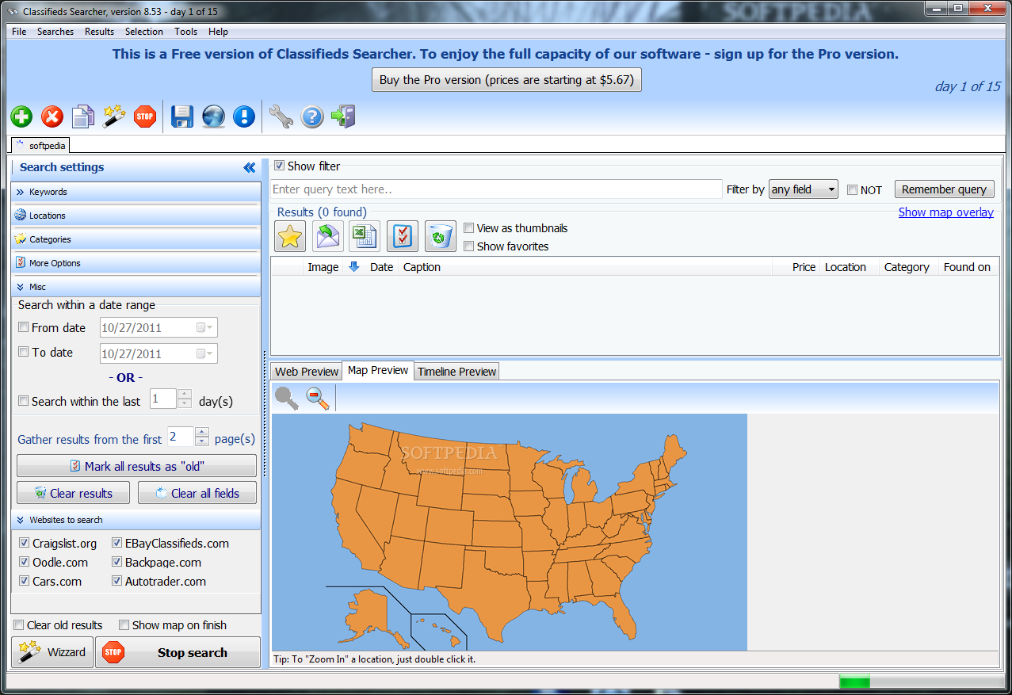Click the blue exclamation mark icon
The height and width of the screenshot is (695, 1012).
[x=244, y=117]
